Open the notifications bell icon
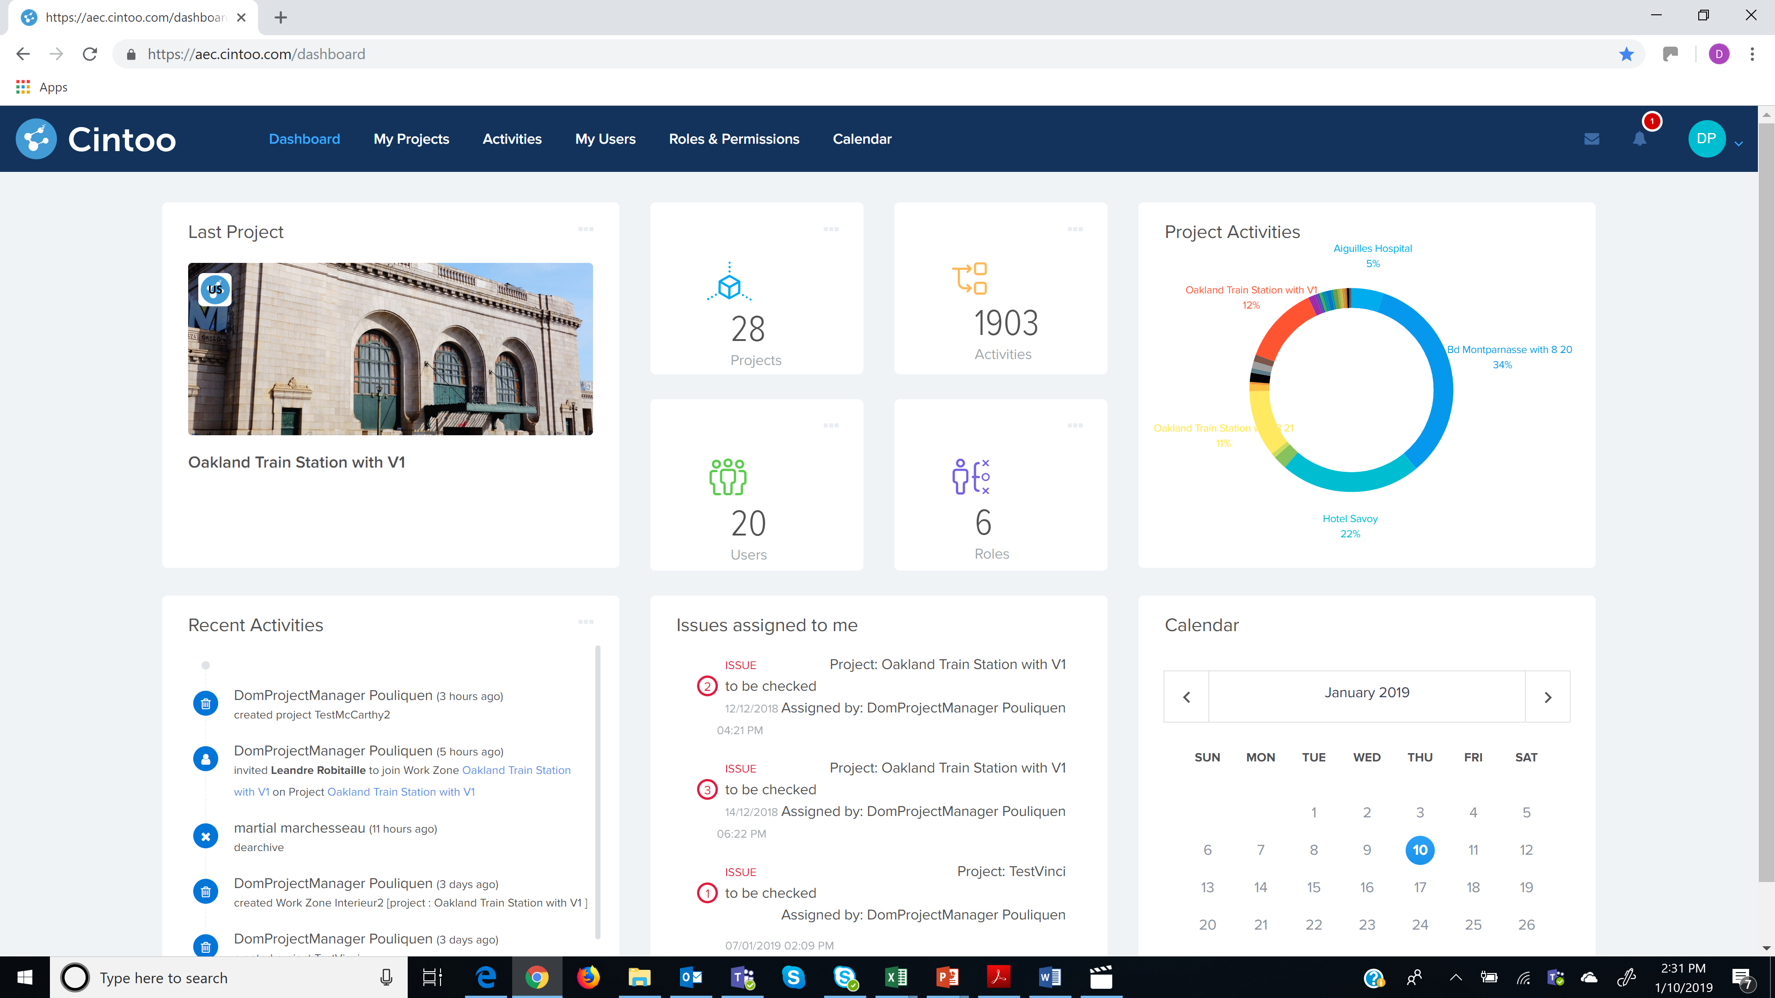Image resolution: width=1775 pixels, height=998 pixels. (1639, 139)
